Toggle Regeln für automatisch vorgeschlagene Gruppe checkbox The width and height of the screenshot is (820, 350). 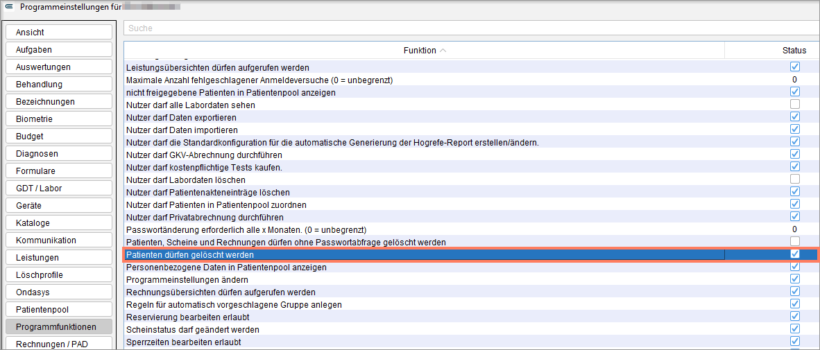click(x=795, y=304)
